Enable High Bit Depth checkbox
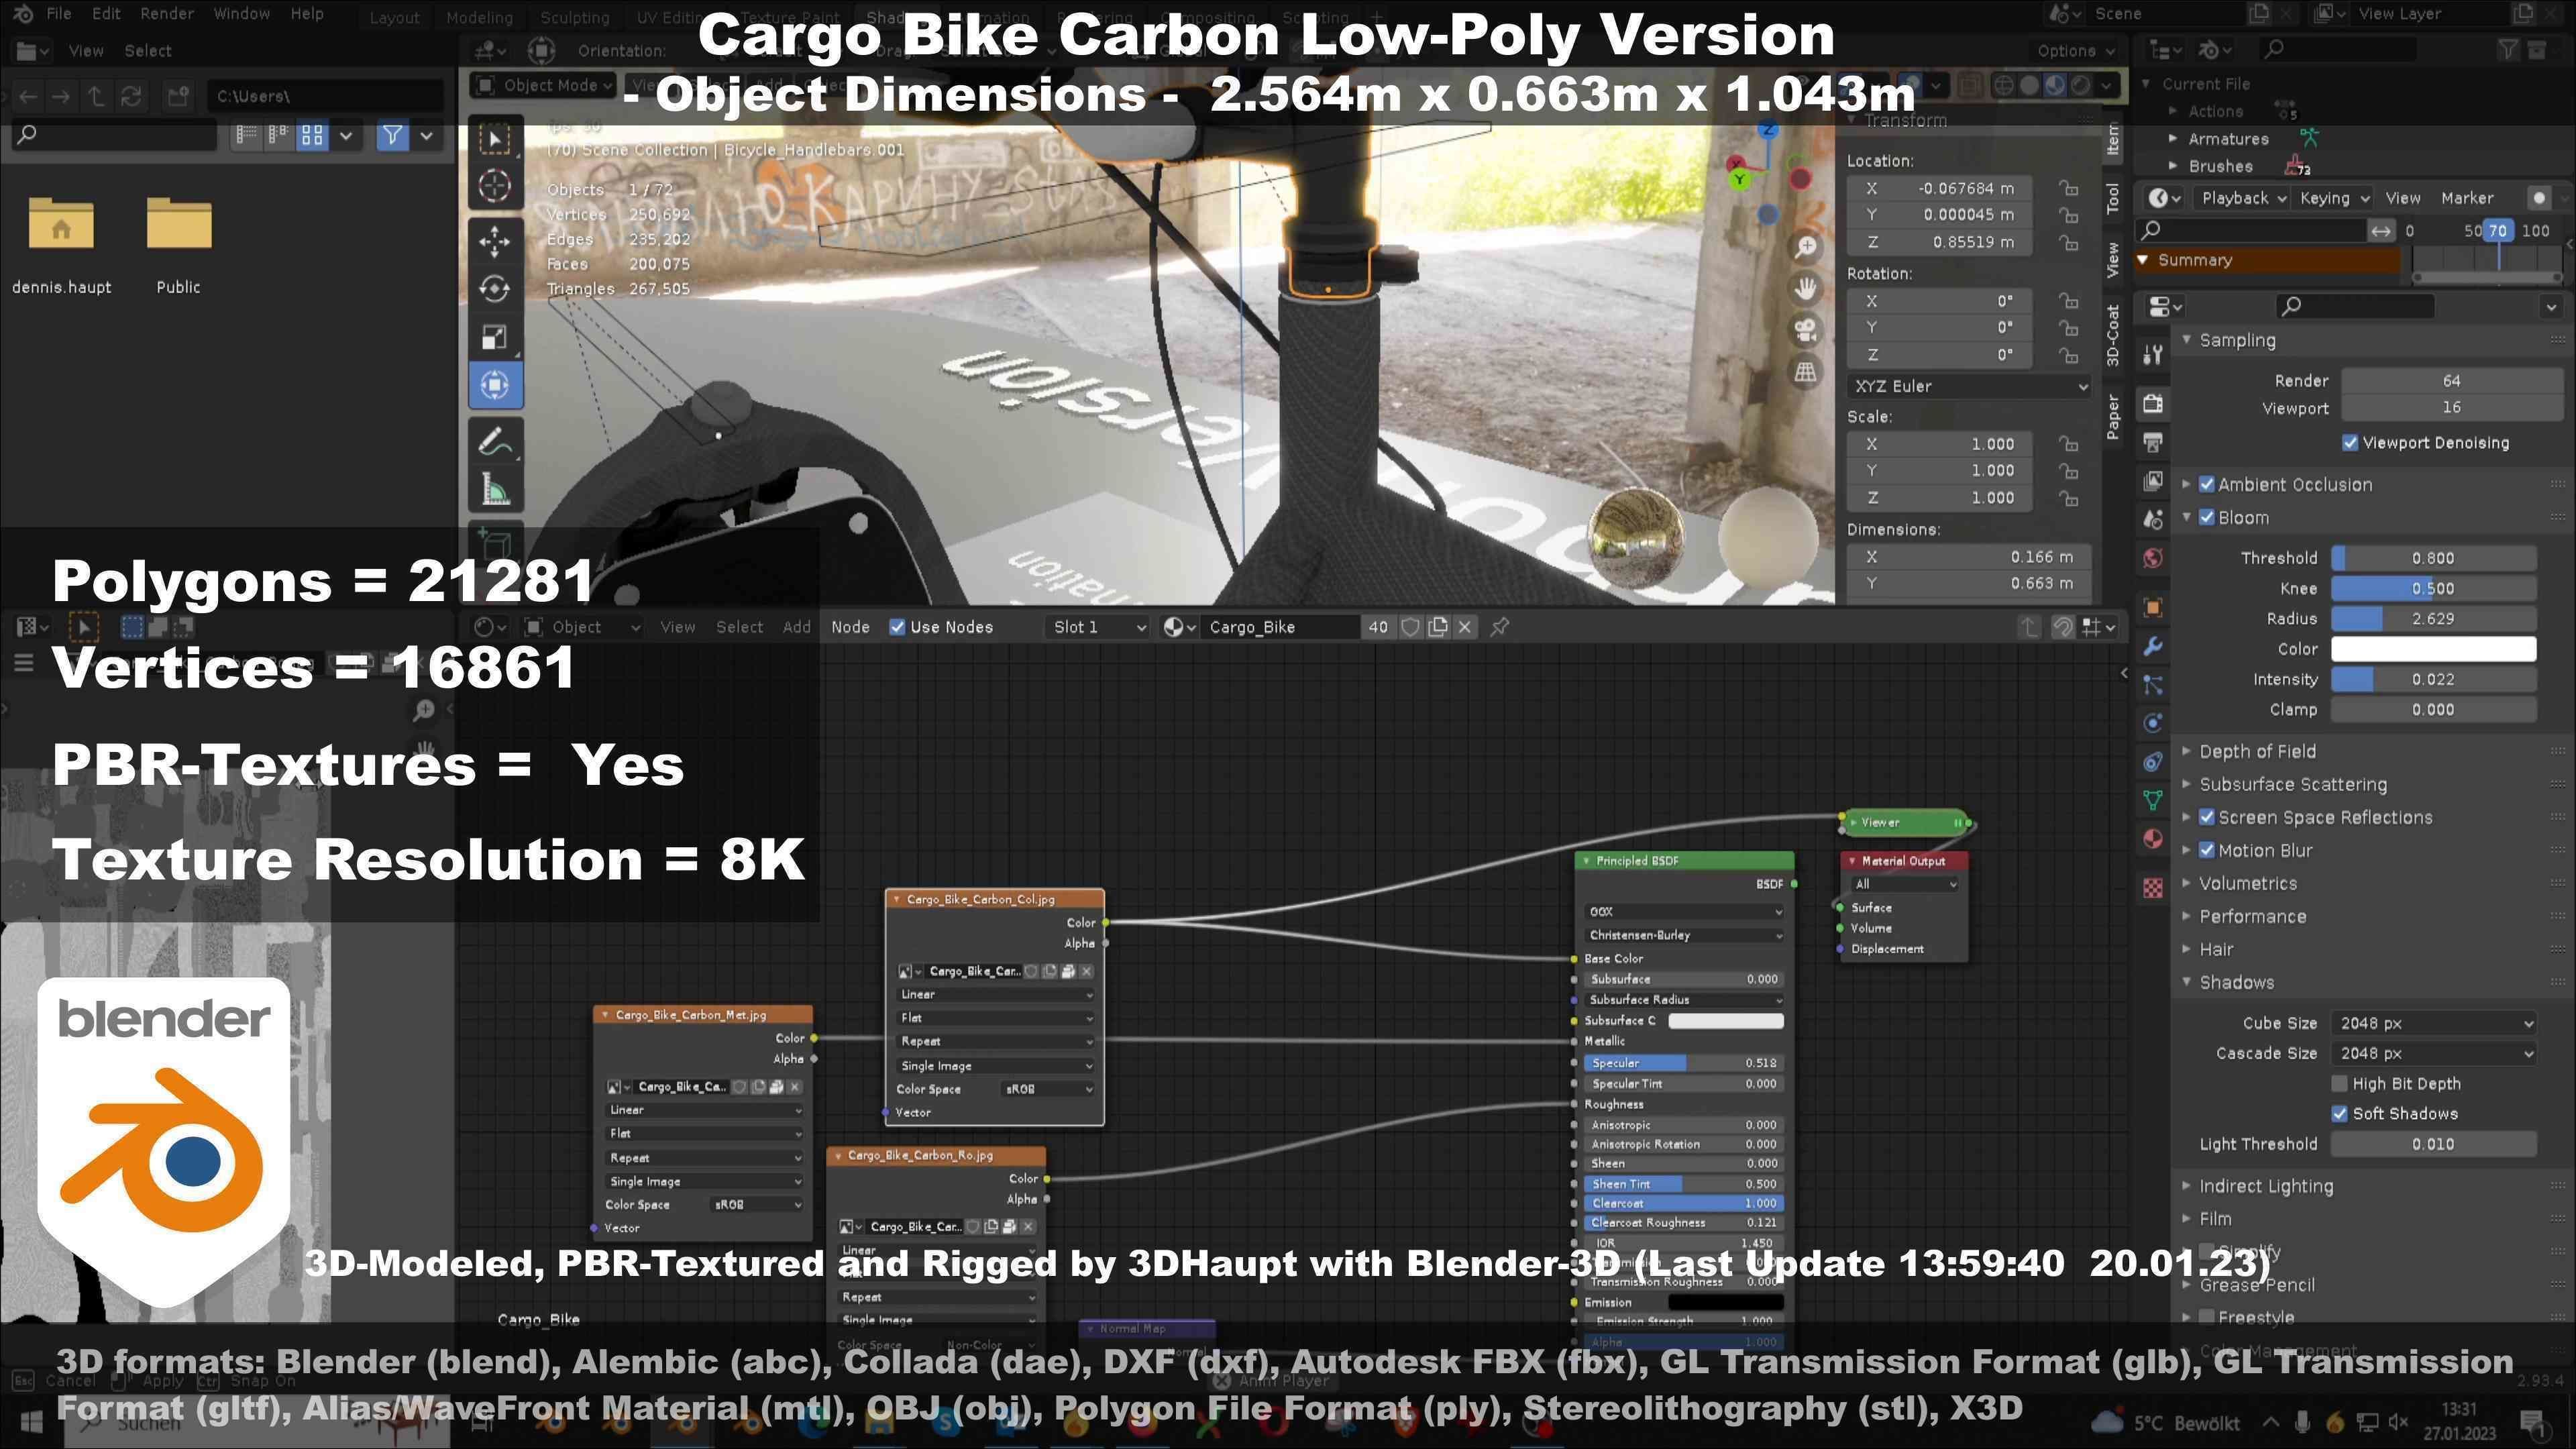Screen dimensions: 2576x1449 [x=2339, y=1083]
